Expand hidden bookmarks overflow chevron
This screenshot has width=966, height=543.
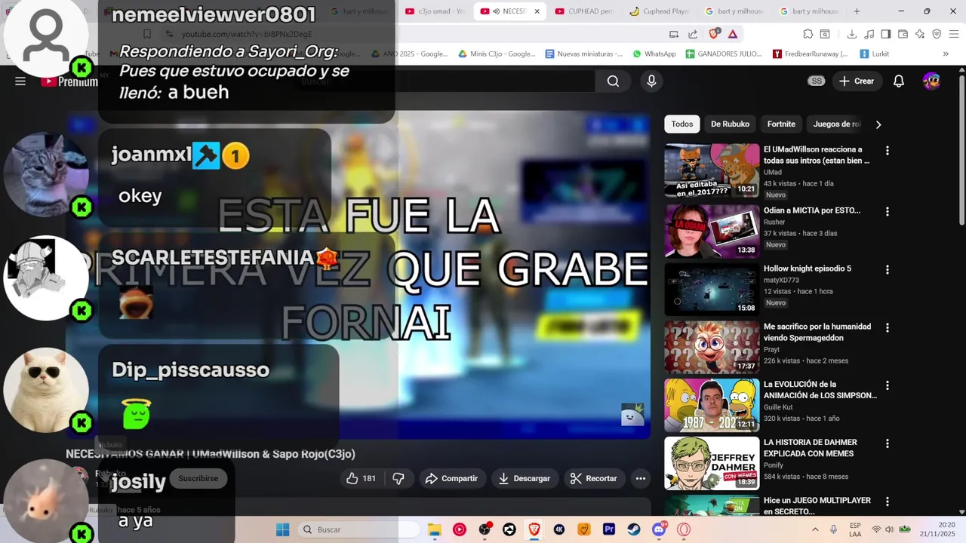point(946,54)
